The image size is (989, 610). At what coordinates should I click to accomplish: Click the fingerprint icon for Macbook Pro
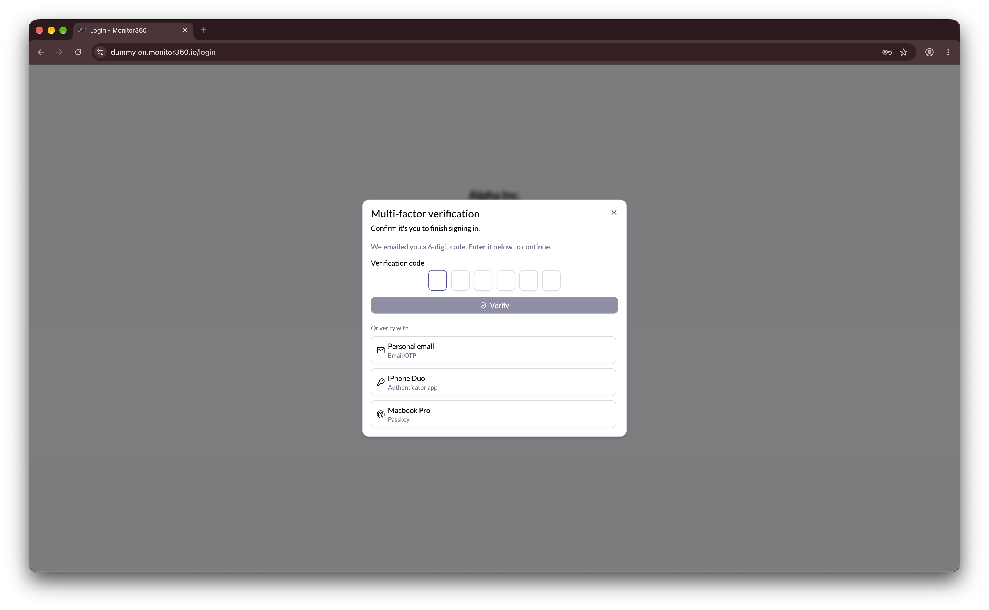(x=380, y=414)
